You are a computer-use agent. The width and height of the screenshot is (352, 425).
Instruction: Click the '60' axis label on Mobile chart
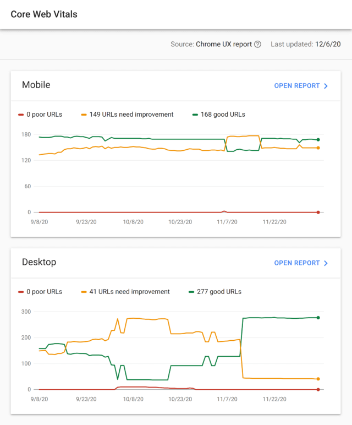28,187
